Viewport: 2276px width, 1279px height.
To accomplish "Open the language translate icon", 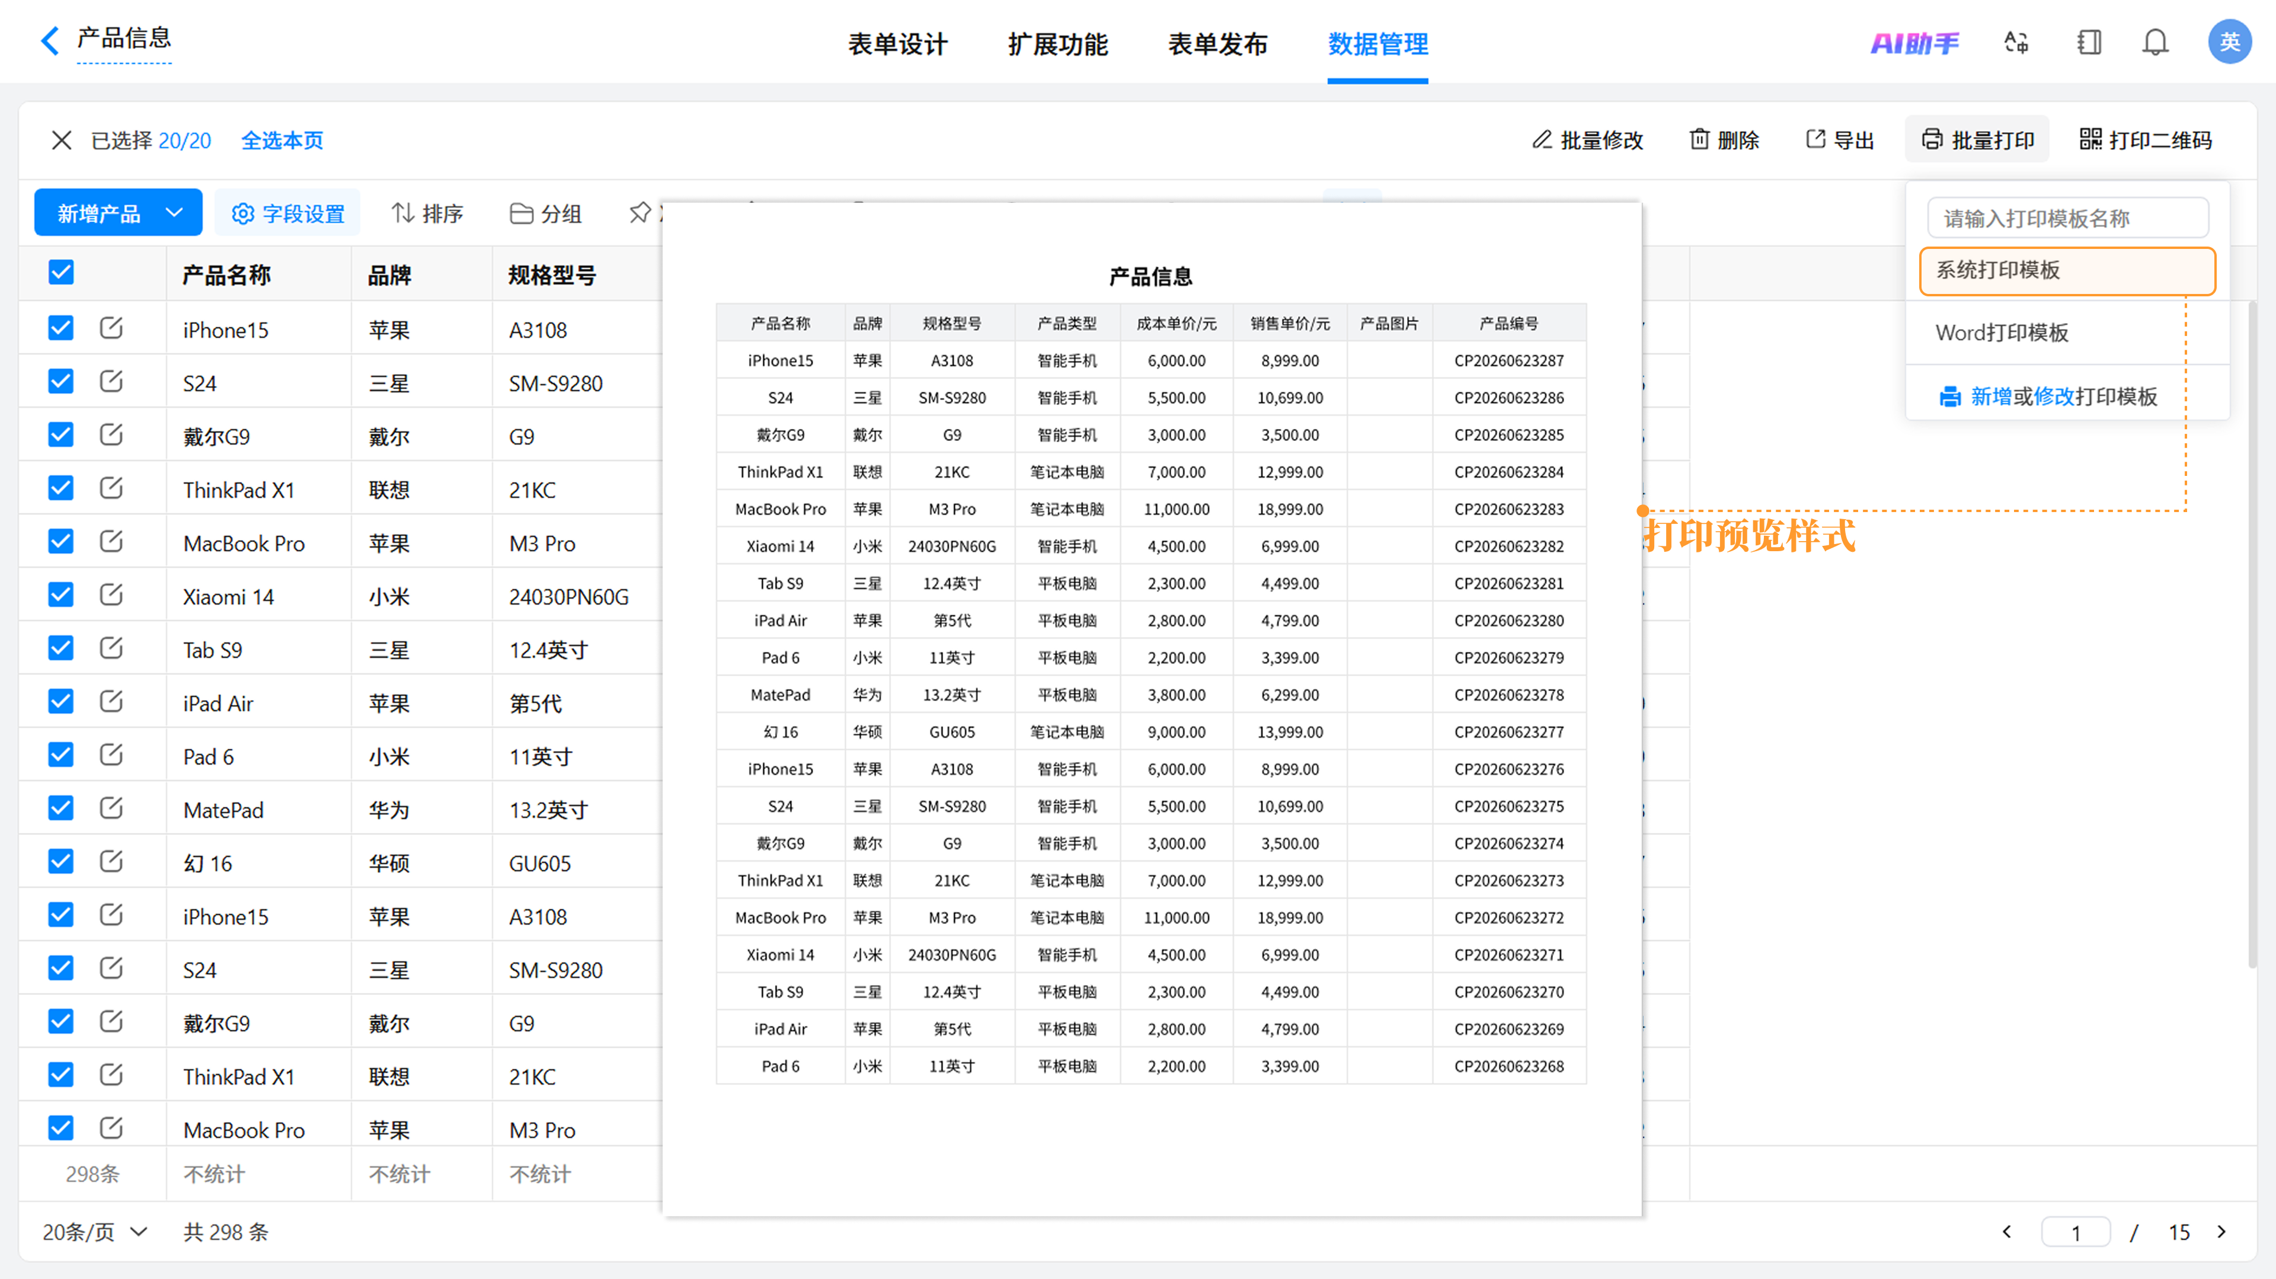I will pos(2016,43).
